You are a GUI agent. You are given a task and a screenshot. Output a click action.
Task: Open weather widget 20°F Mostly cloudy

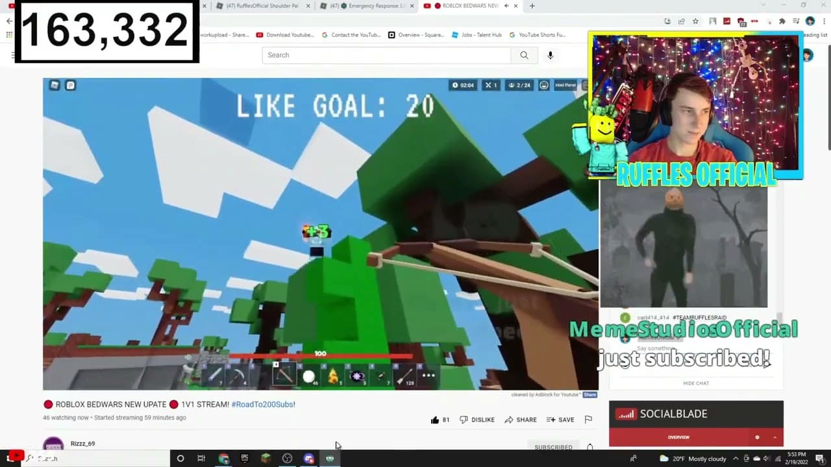[692, 459]
